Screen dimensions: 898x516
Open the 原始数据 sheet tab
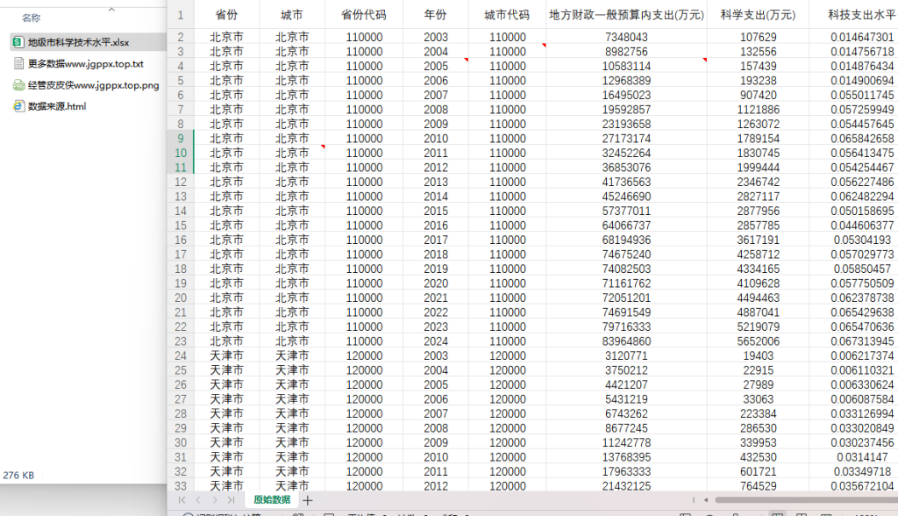(272, 500)
